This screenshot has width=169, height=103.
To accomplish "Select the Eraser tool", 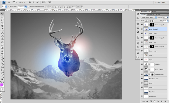I will point(2,45).
